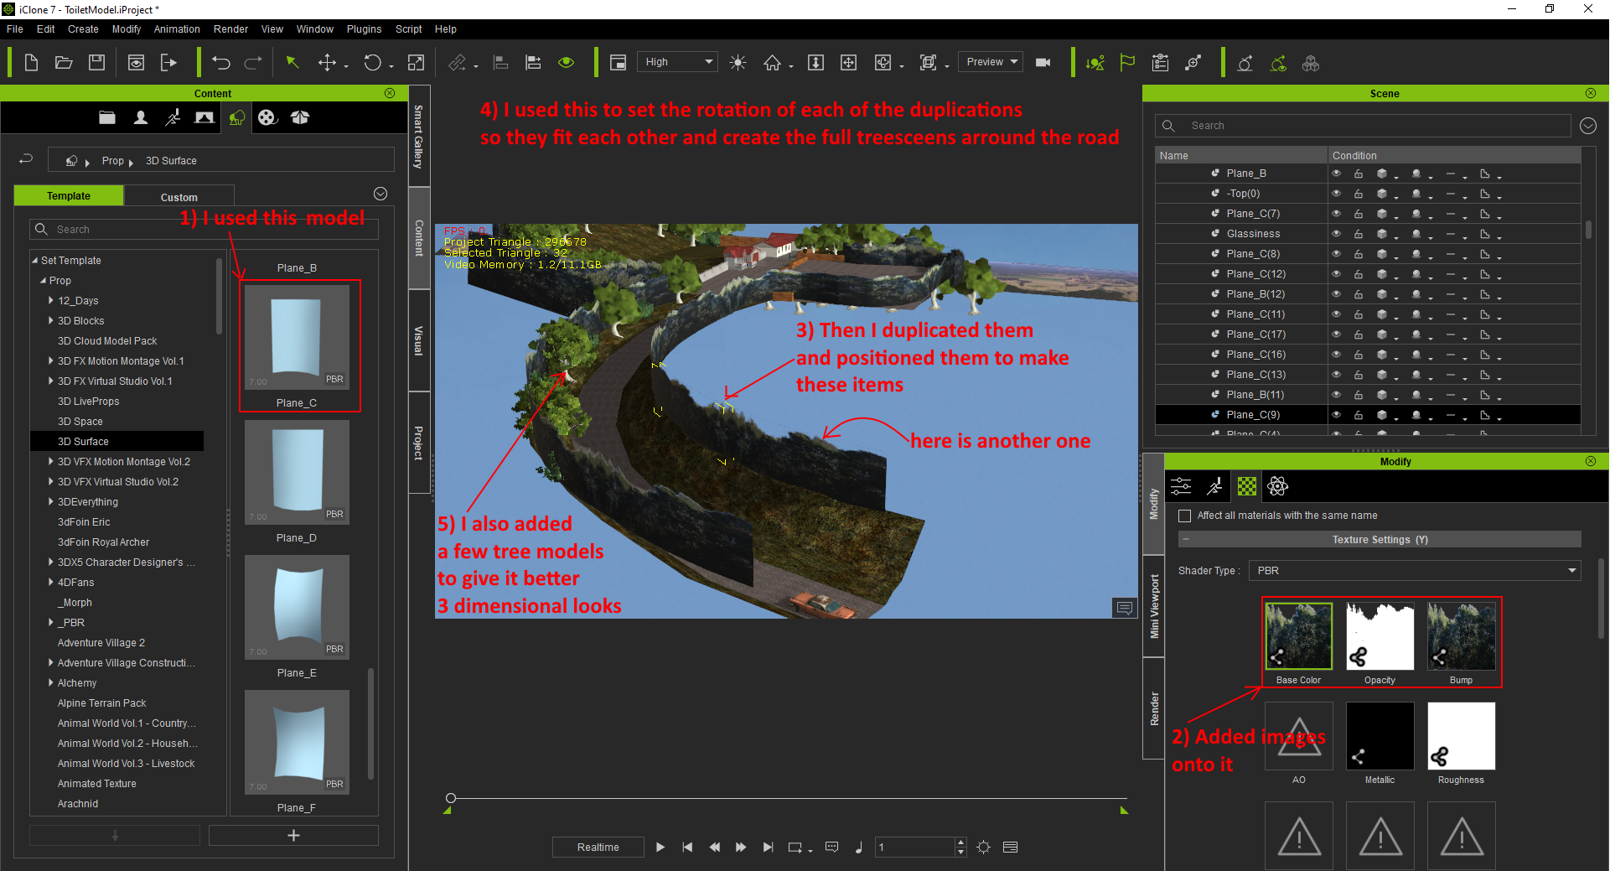
Task: Play the timeline
Action: pyautogui.click(x=660, y=848)
